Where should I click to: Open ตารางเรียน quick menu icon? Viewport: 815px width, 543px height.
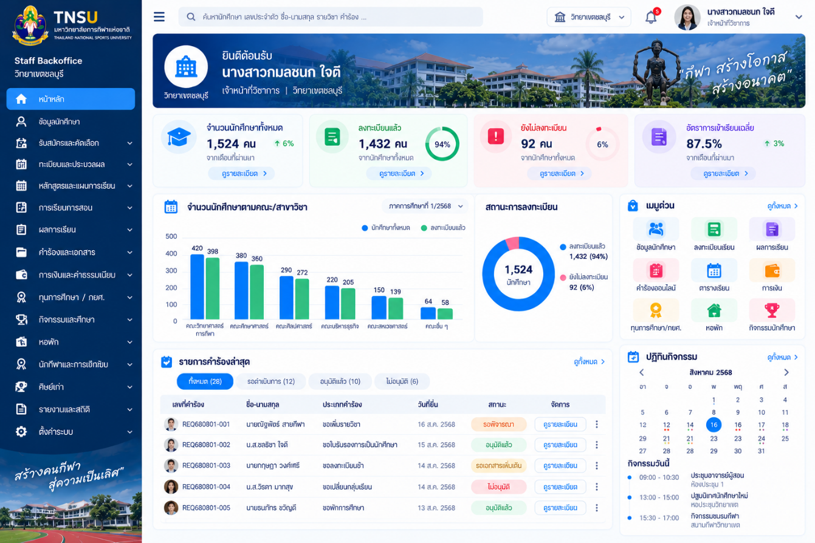pyautogui.click(x=714, y=270)
